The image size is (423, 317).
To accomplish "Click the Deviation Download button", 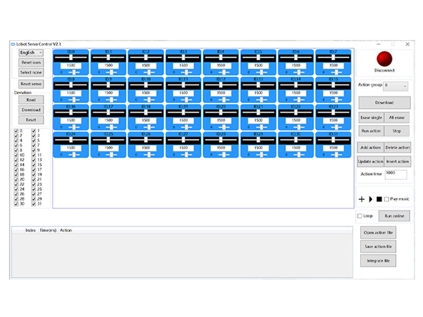I will coord(31,110).
